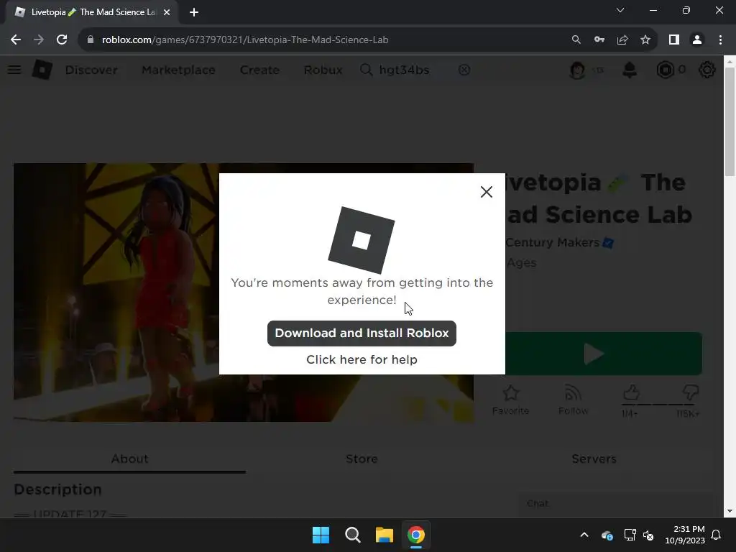The width and height of the screenshot is (736, 552).
Task: Switch to the About tab
Action: [129, 459]
